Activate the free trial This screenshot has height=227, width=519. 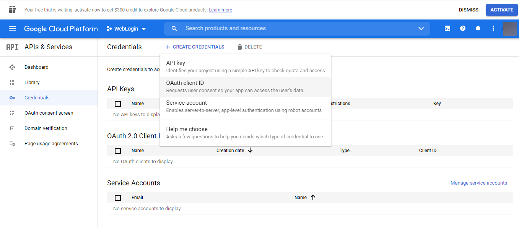[x=502, y=10]
